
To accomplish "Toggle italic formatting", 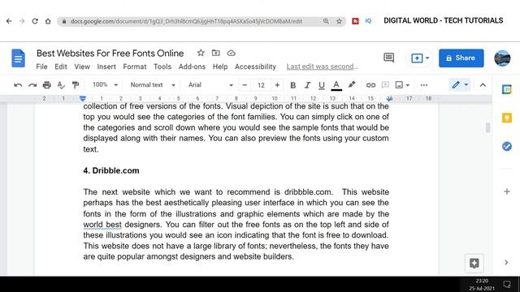I will 307,85.
